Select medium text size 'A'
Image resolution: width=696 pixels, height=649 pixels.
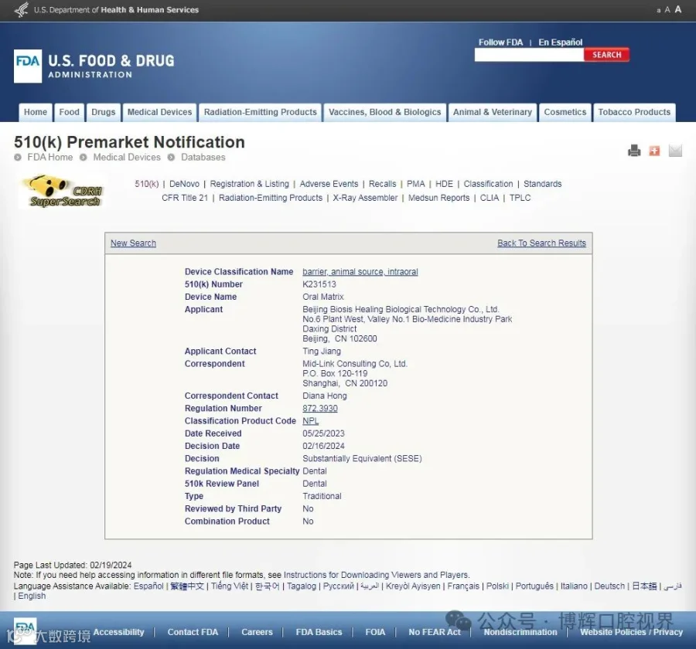[x=667, y=10]
